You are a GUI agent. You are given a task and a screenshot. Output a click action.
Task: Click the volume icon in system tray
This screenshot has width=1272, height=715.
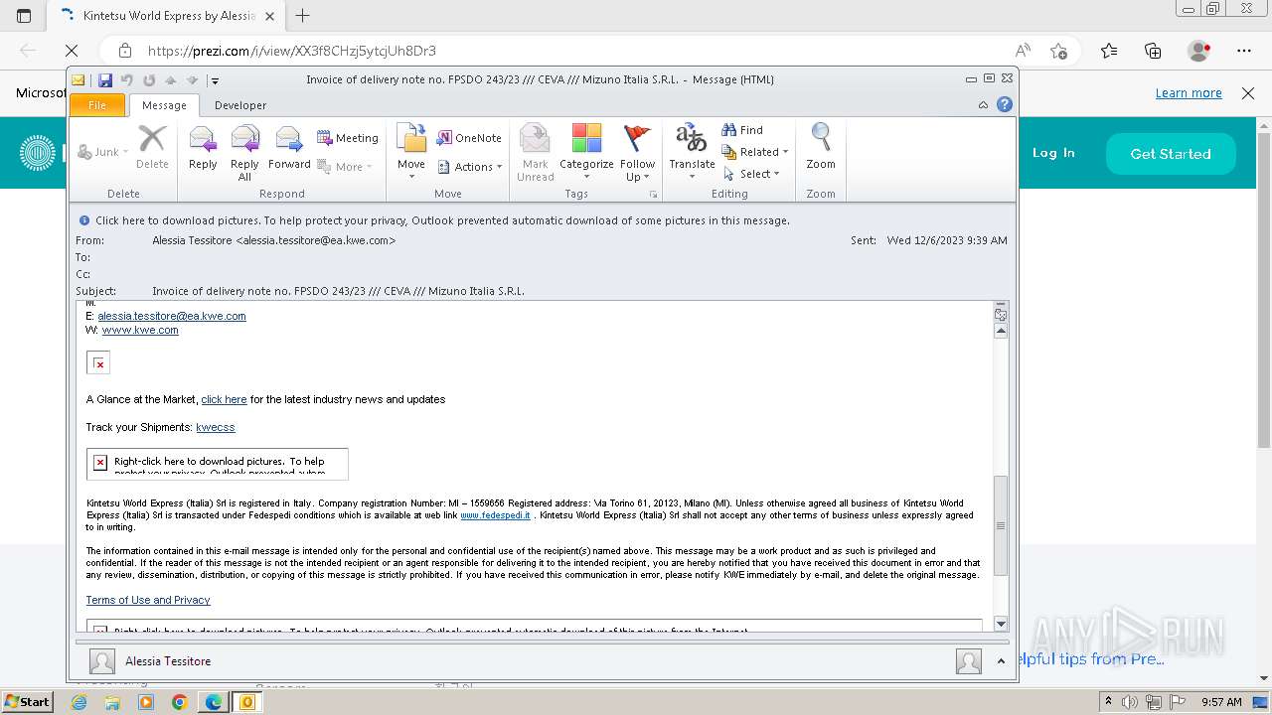[1130, 702]
